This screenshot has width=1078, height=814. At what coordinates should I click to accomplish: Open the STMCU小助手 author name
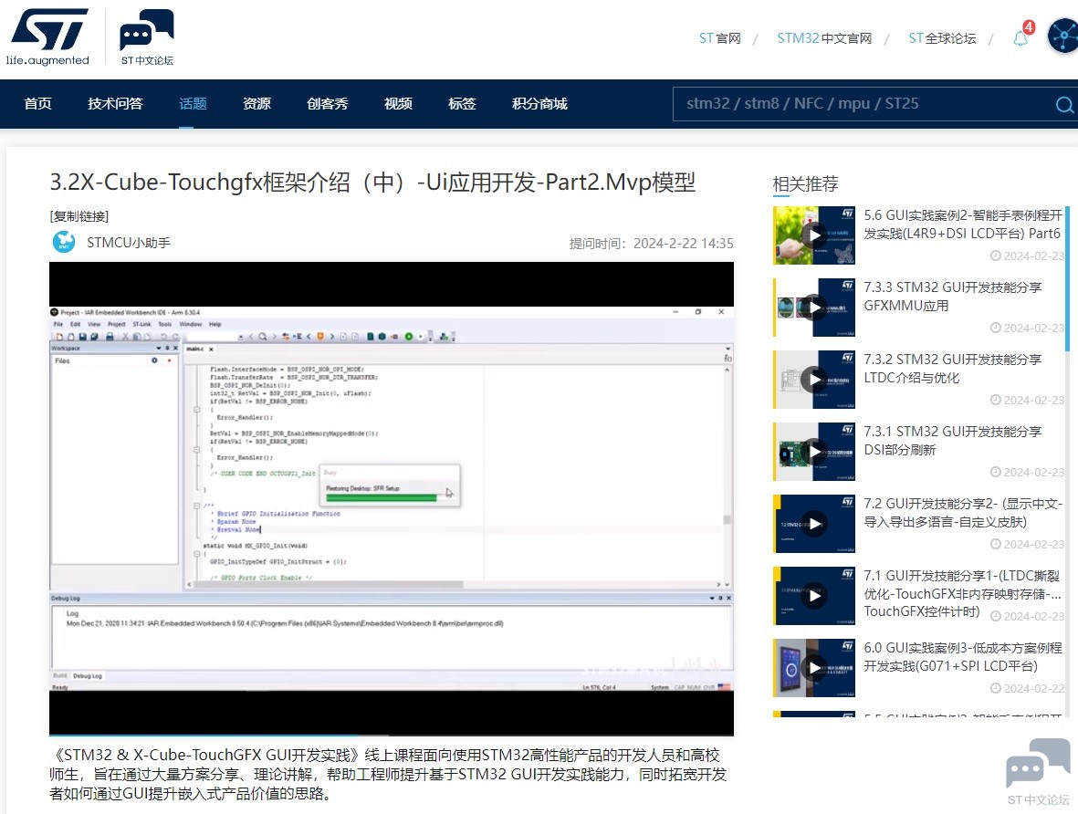point(129,243)
